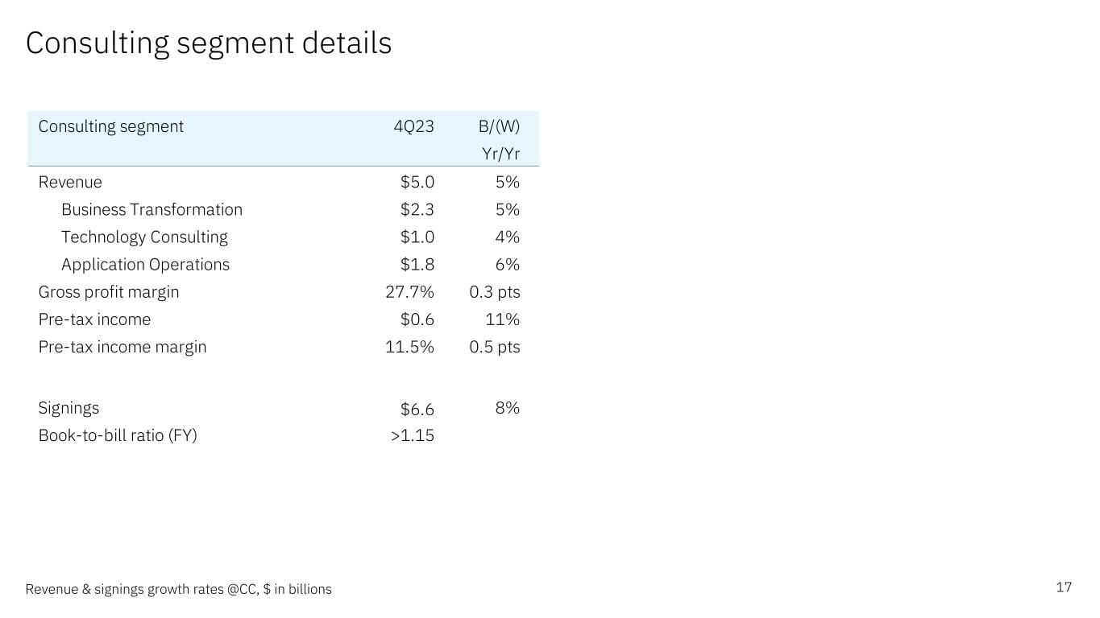Screen dimensions: 1100x618
Task: Select the Pre-tax income margin label
Action: pos(122,346)
